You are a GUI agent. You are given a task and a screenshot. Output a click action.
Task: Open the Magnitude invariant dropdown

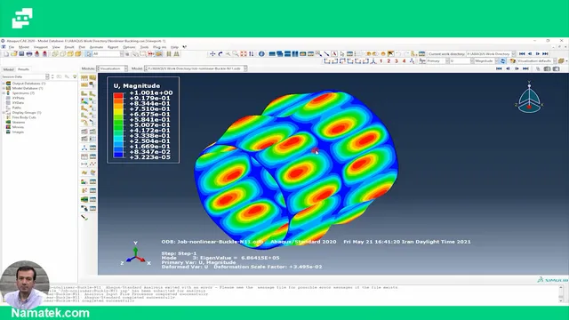click(x=486, y=61)
